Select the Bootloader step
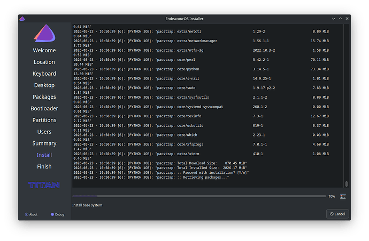Viewport: 369px width, 241px height. click(x=44, y=108)
